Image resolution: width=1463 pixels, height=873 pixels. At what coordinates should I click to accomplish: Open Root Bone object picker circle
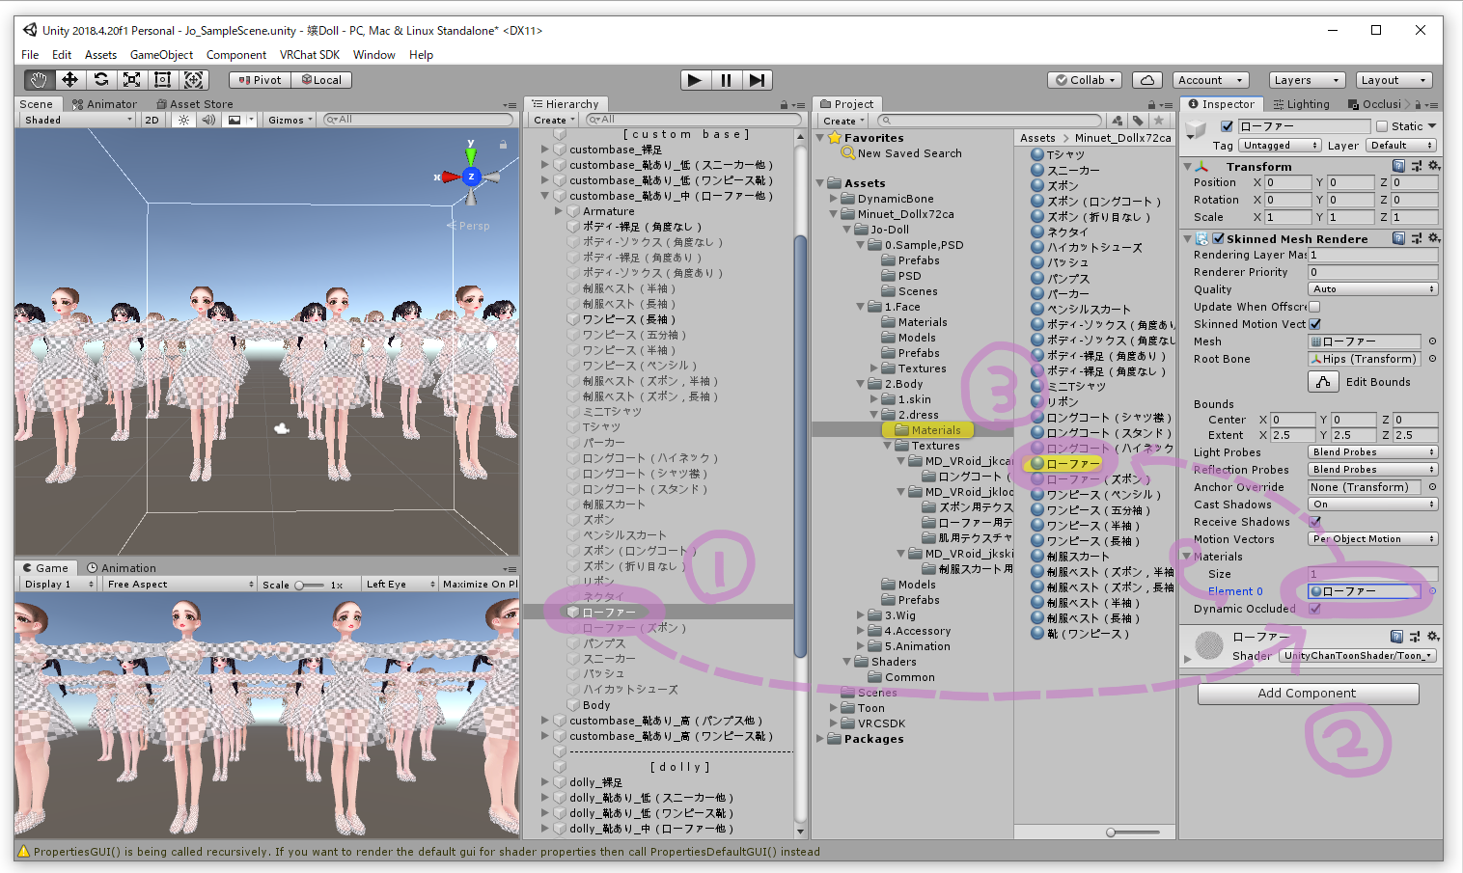1432,359
